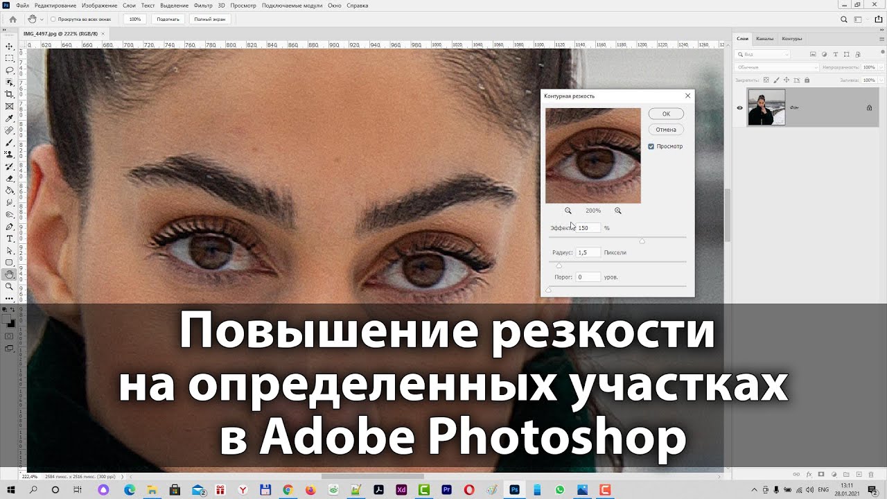Open the Фильтр menu

coord(203,5)
